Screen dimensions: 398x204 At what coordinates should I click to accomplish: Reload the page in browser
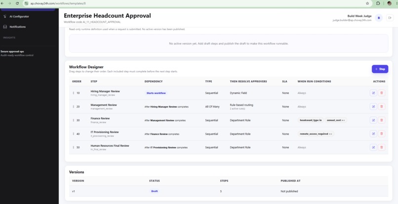[17, 3]
